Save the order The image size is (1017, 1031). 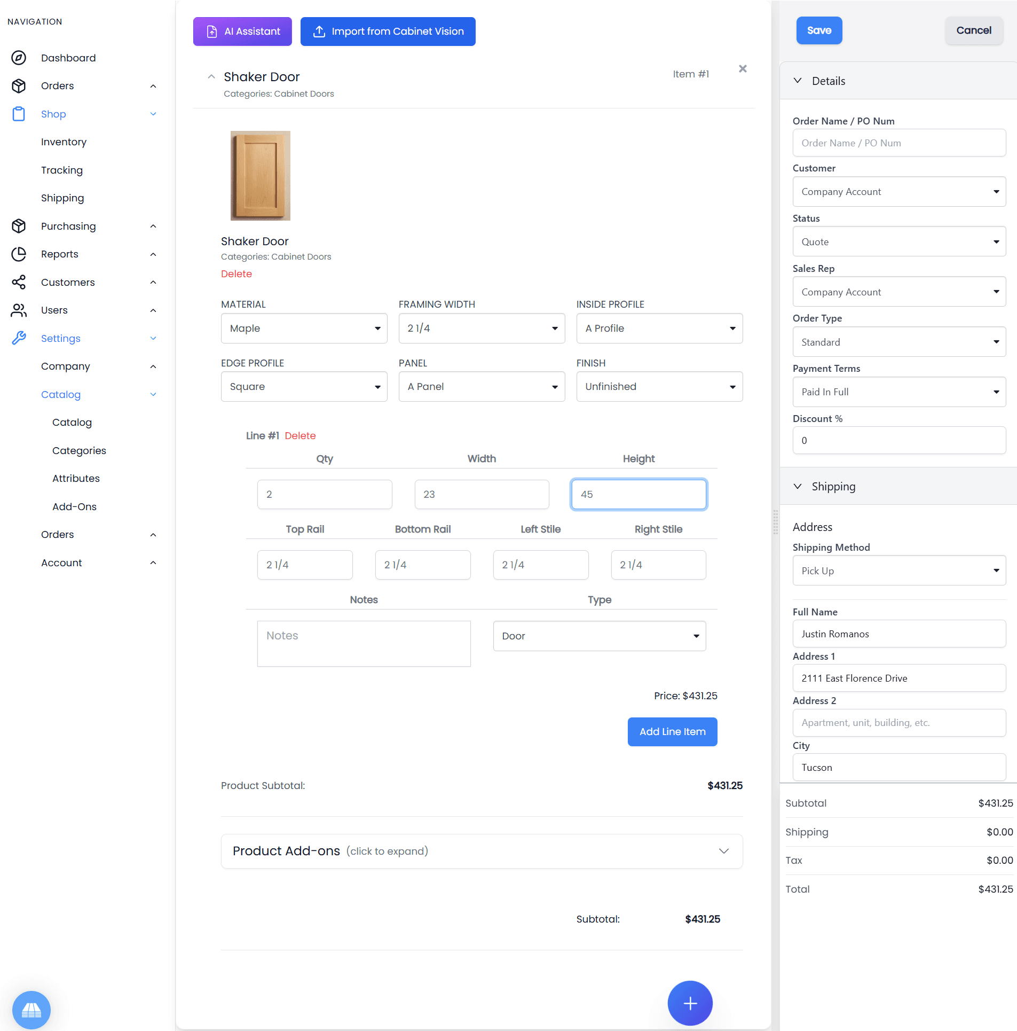tap(819, 30)
